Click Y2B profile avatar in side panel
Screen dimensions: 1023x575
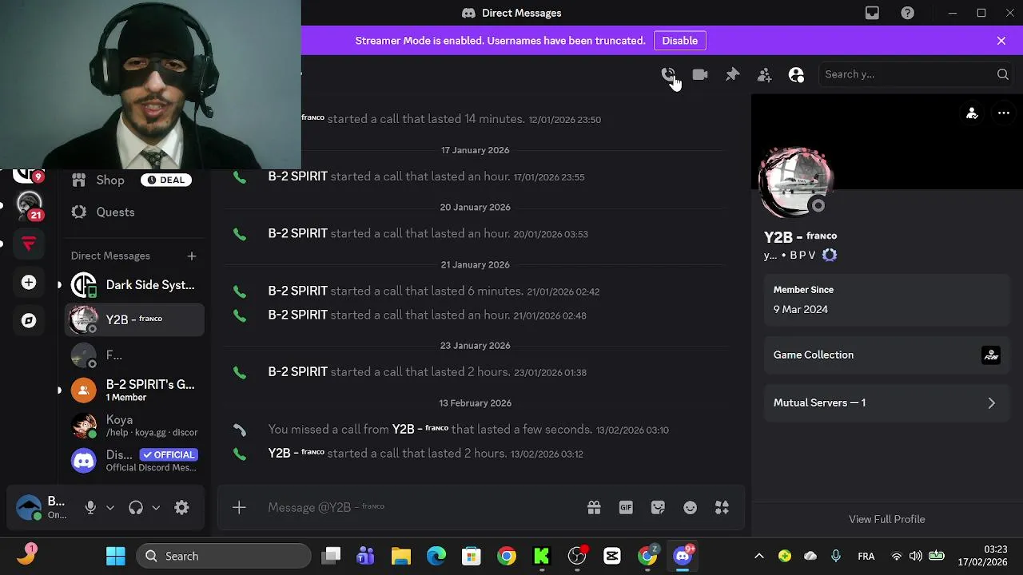[x=796, y=183]
